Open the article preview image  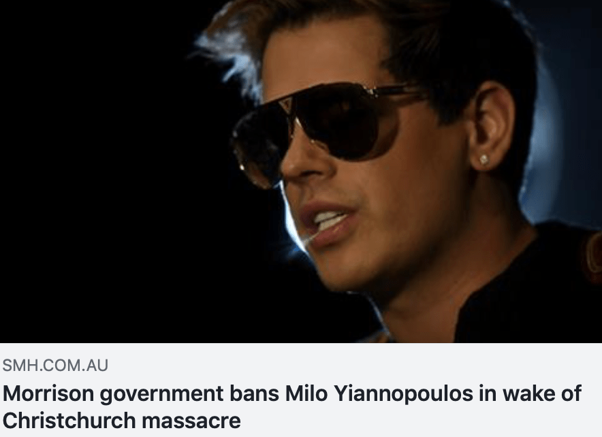(x=301, y=171)
